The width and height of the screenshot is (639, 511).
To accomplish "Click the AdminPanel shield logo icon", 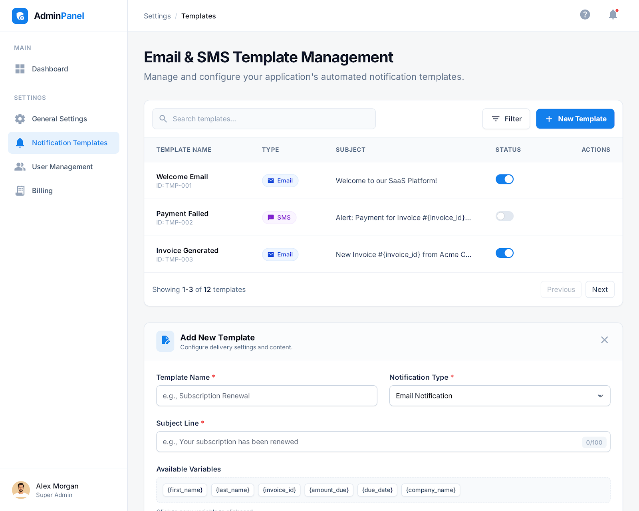I will click(20, 16).
